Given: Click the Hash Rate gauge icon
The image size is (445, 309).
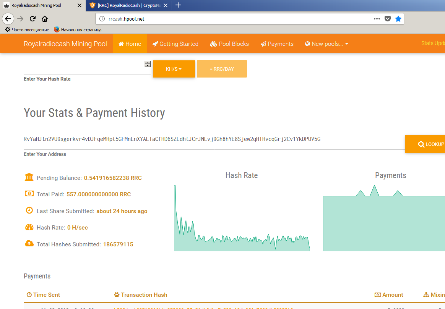Looking at the screenshot, I should pos(29,227).
